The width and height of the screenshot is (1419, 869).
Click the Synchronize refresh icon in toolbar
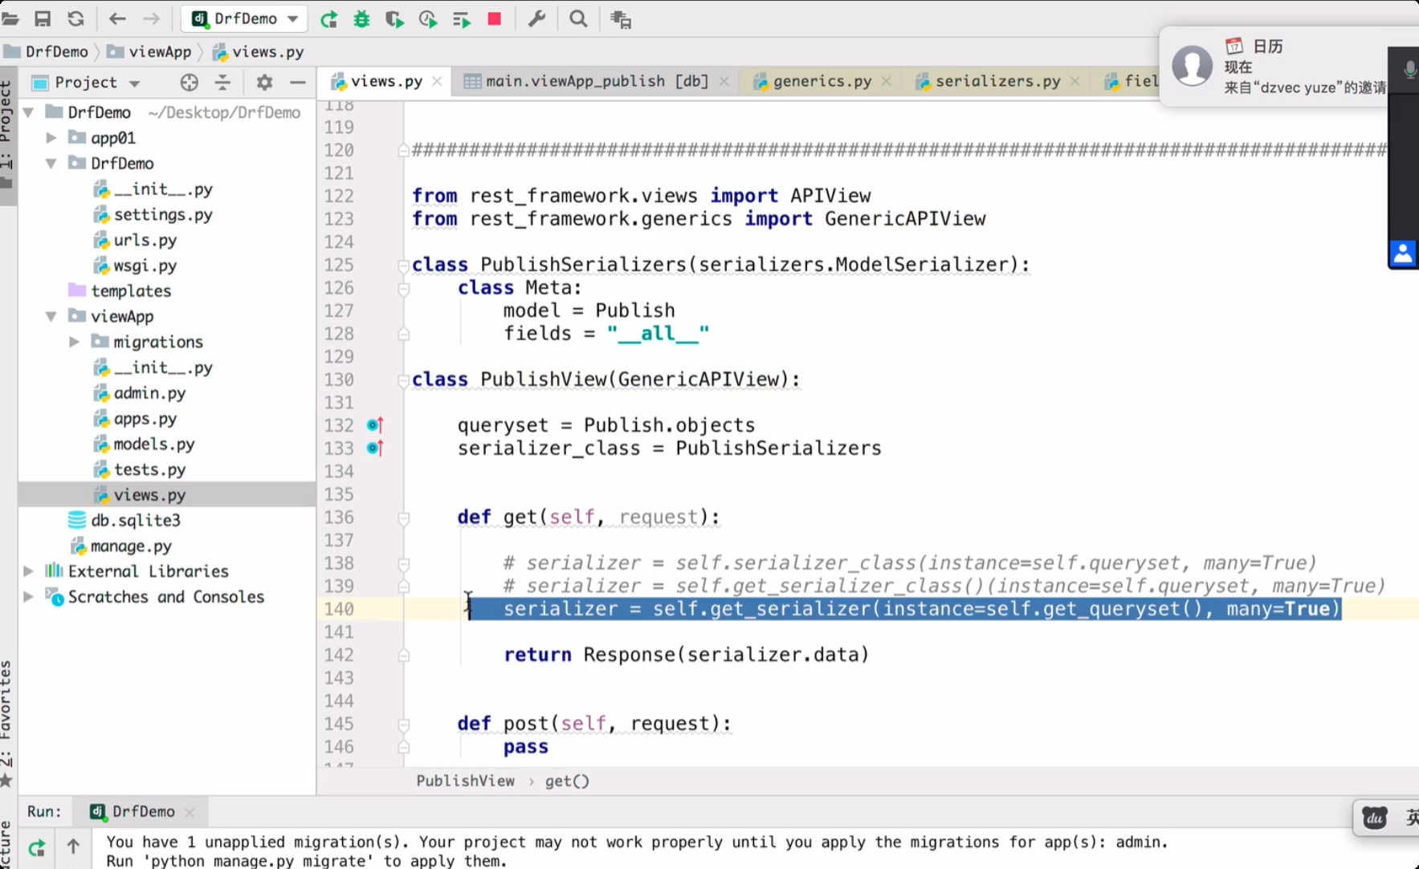click(x=76, y=18)
